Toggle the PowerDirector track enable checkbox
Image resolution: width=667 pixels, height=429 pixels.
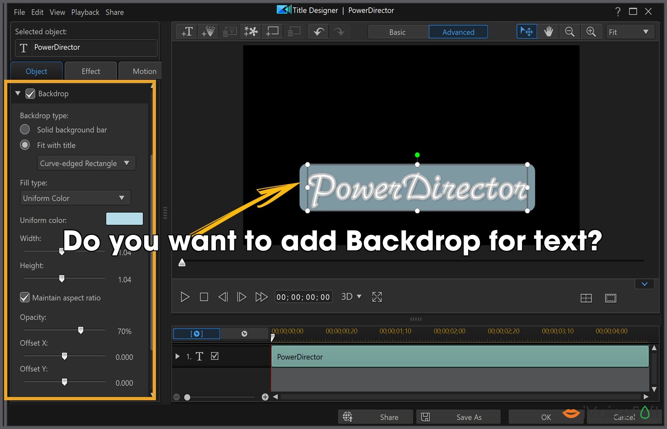coord(215,356)
